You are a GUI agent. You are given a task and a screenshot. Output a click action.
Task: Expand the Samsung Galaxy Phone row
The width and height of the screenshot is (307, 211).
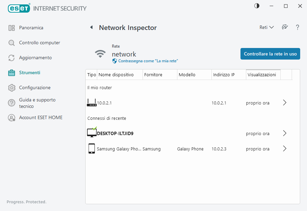click(x=284, y=149)
